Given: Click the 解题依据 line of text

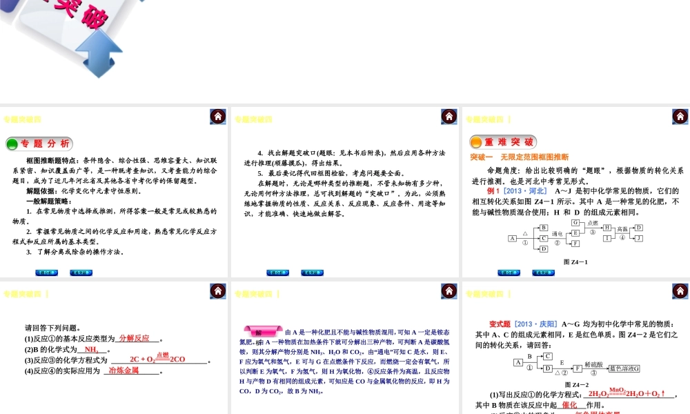Looking at the screenshot, I should pyautogui.click(x=83, y=191).
